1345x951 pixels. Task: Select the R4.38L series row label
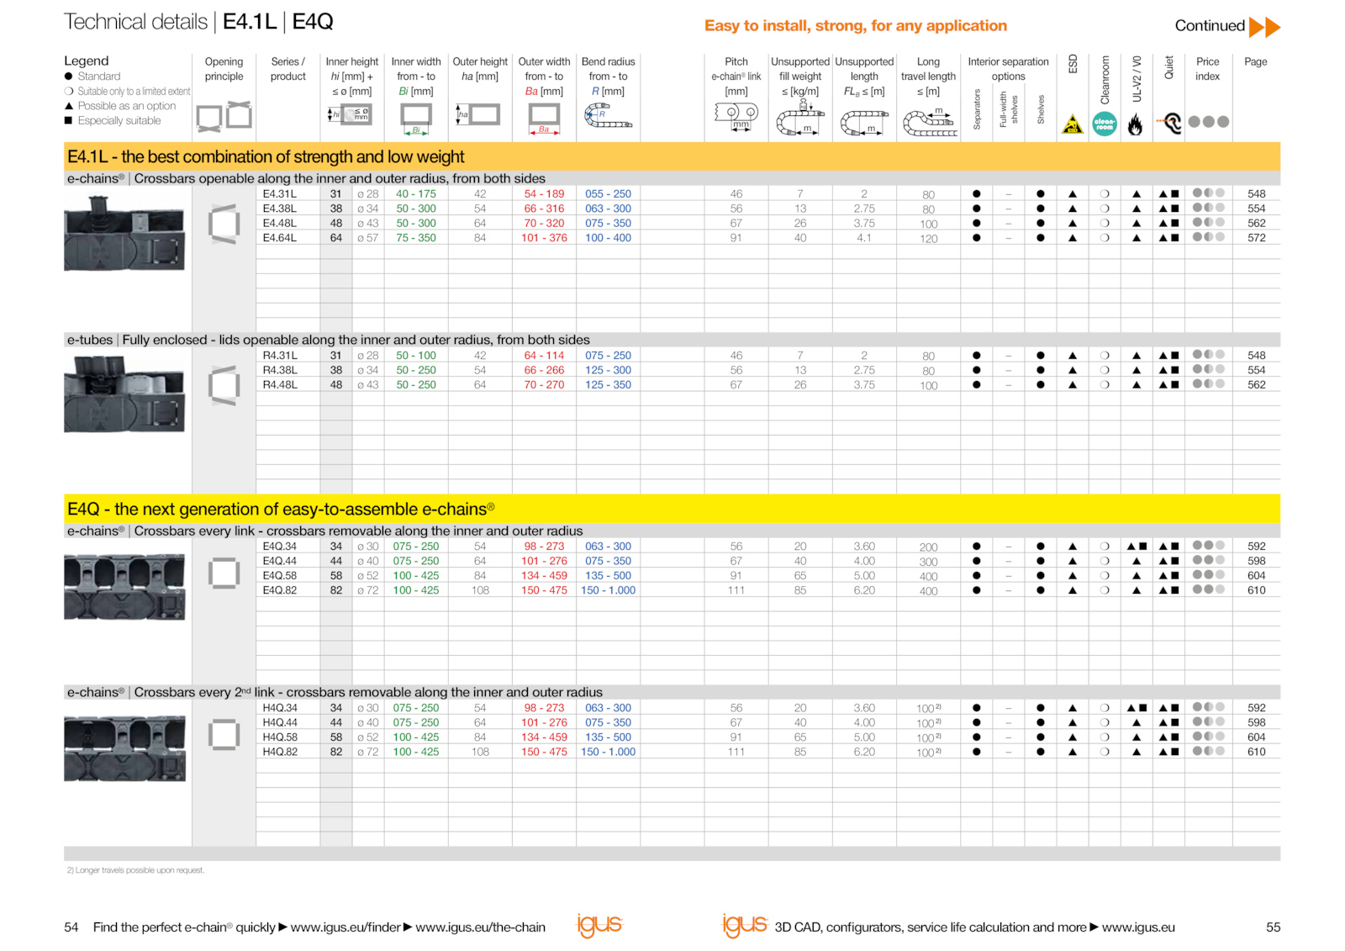(280, 370)
